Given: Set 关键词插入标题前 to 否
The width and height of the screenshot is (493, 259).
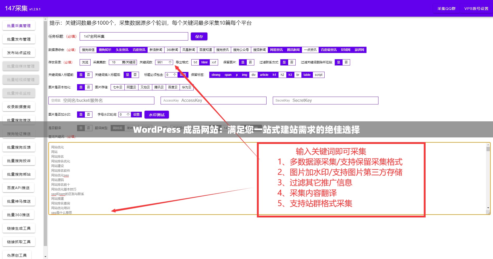Looking at the screenshot, I should pyautogui.click(x=88, y=75).
